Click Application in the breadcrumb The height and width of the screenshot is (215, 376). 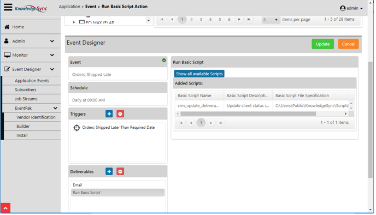tap(69, 7)
